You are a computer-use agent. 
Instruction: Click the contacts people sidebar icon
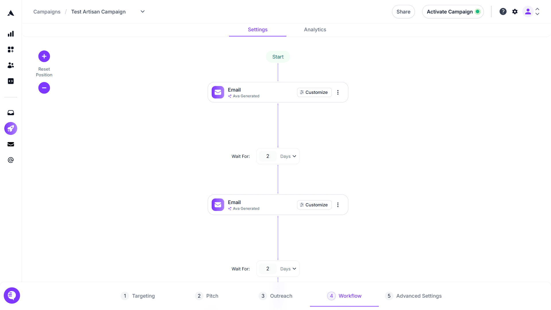click(x=11, y=65)
